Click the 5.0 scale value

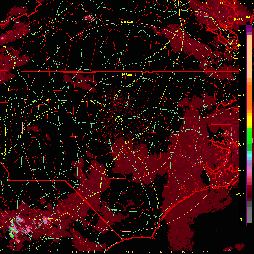click(x=241, y=107)
